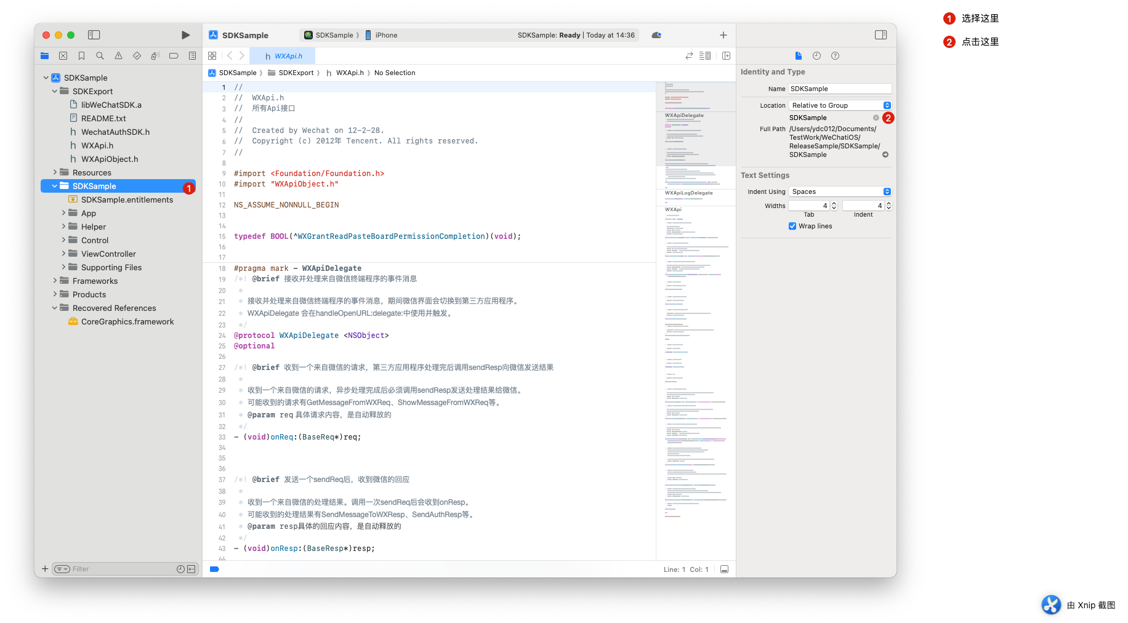This screenshot has width=1128, height=623.
Task: Open the Breakpoint navigator
Action: pos(174,56)
